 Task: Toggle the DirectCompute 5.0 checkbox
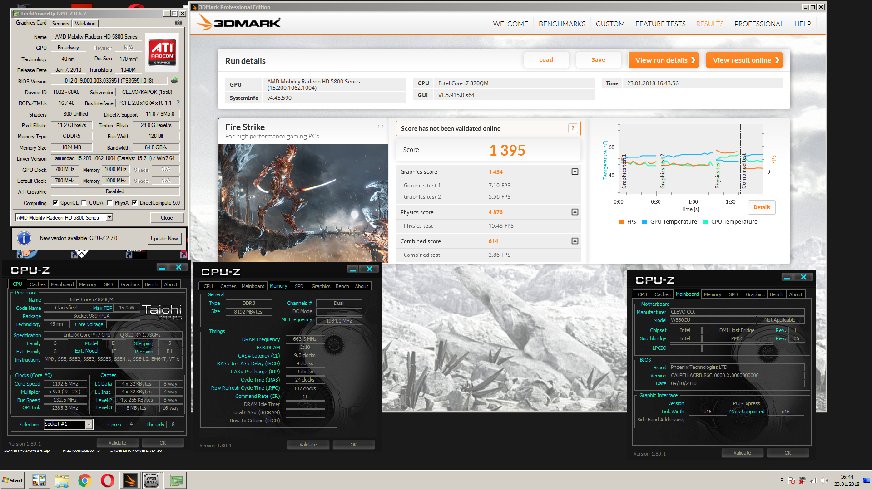134,203
